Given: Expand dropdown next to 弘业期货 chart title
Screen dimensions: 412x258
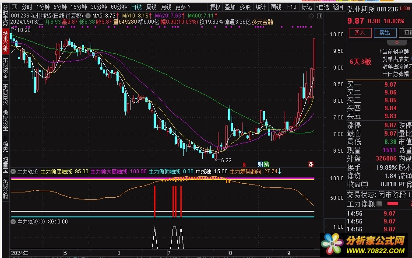Looking at the screenshot, I should pos(88,16).
